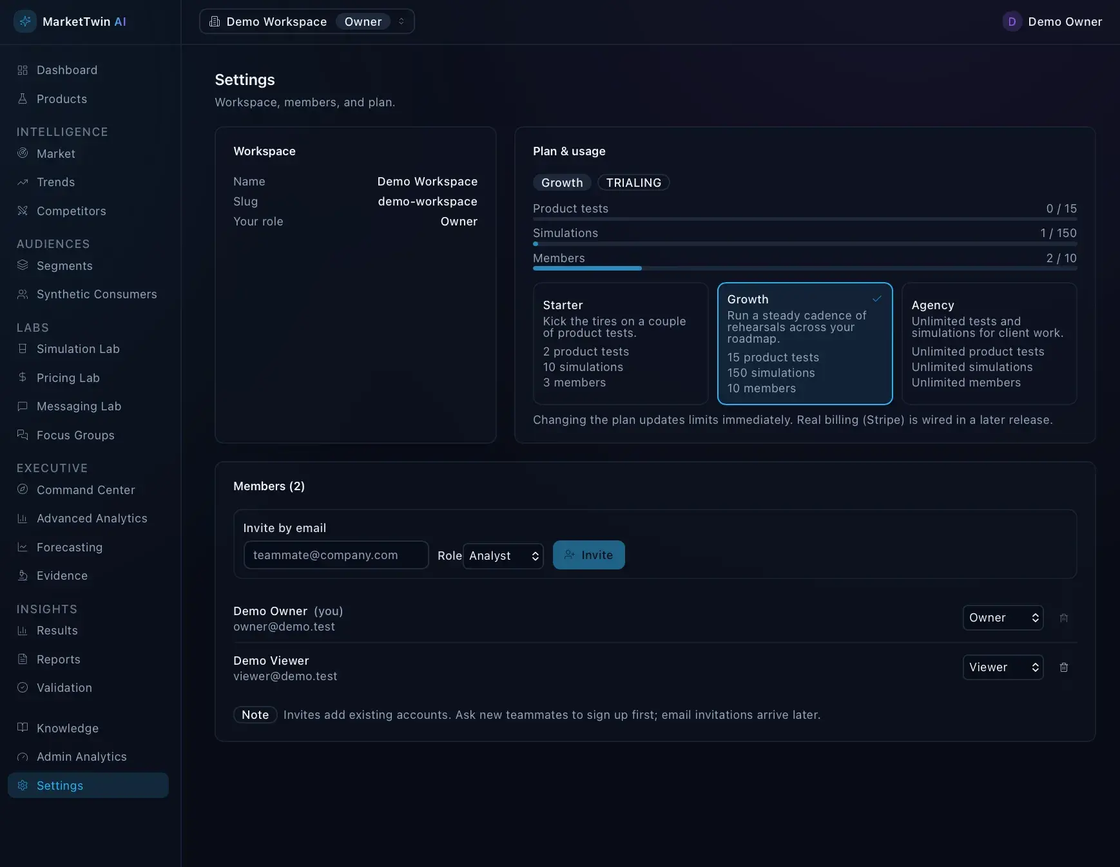
Task: Click the Results bar-chart icon
Action: tap(23, 631)
